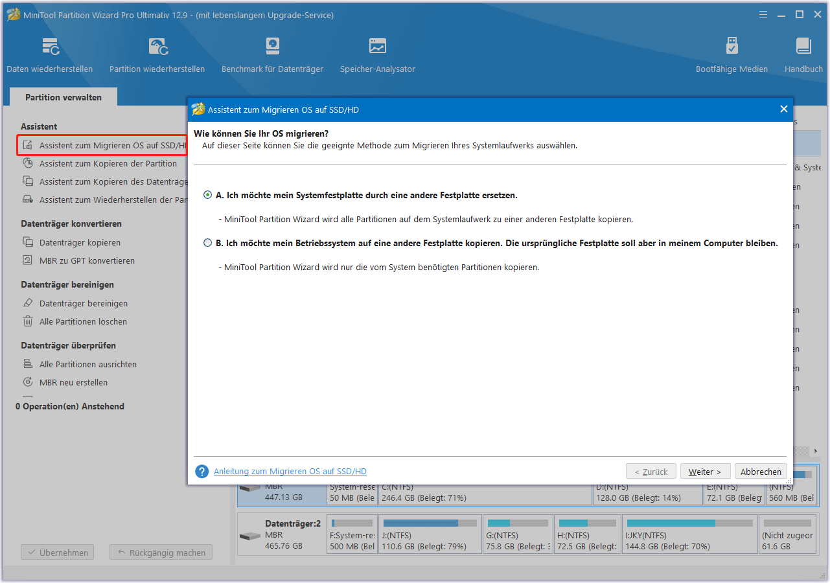Select Datenträger bereinigen entry
The image size is (830, 583).
coord(84,304)
